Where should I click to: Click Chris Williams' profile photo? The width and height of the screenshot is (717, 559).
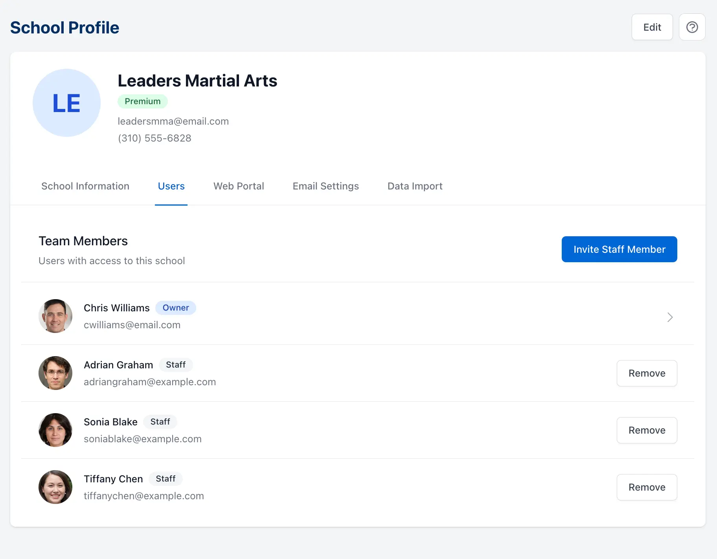55,316
